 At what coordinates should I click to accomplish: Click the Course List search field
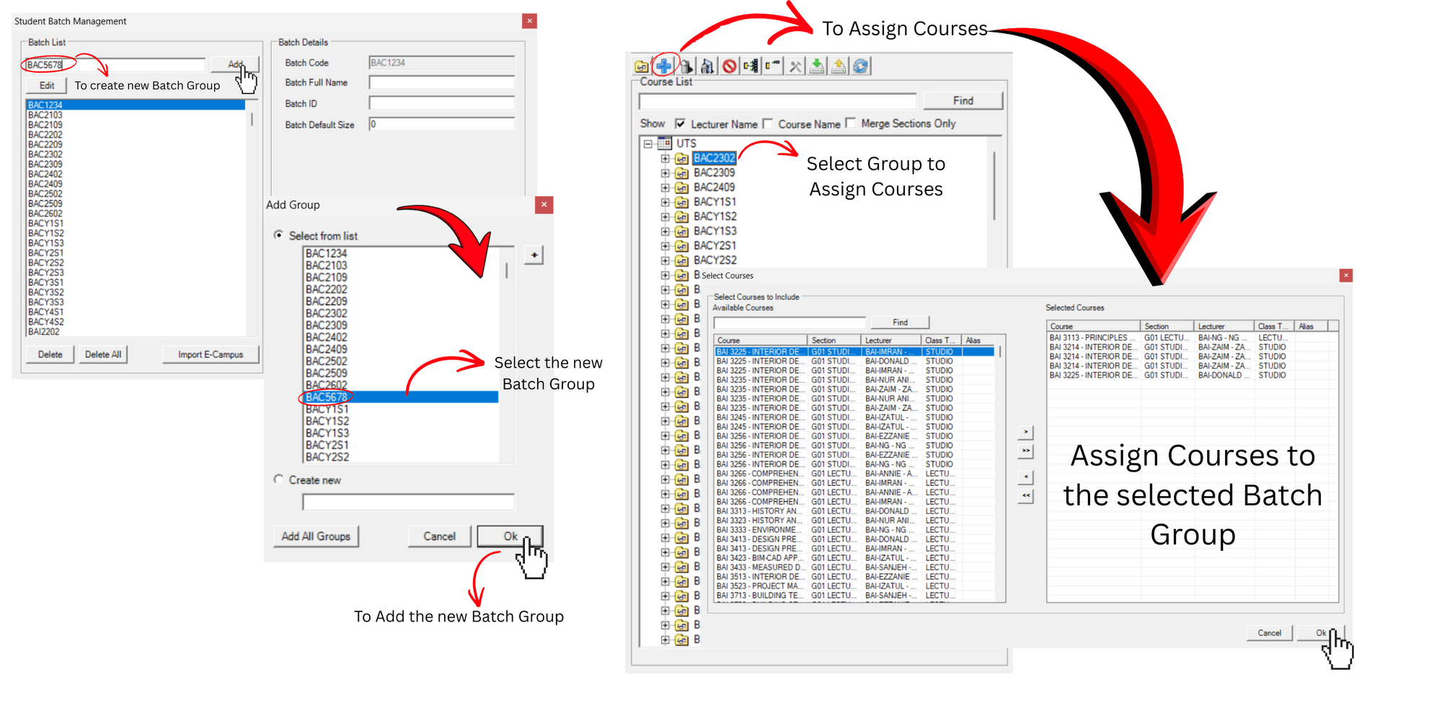(777, 101)
